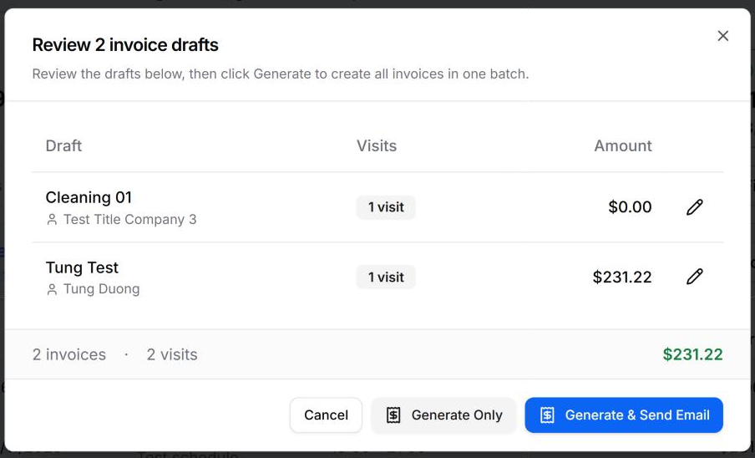This screenshot has width=755, height=458.
Task: Click the green $231.22 total
Action: tap(692, 354)
